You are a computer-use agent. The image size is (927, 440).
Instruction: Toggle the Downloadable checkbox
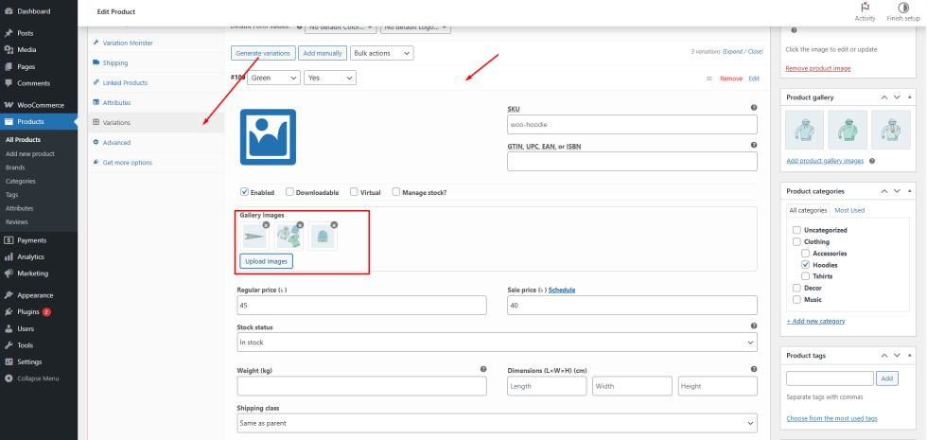(x=289, y=192)
